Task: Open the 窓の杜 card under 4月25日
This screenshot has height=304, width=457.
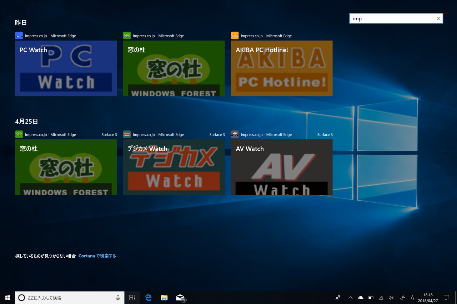Action: (x=66, y=167)
